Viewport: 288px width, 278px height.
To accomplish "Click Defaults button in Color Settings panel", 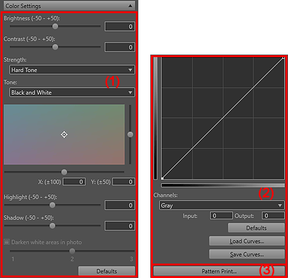I will point(107,271).
